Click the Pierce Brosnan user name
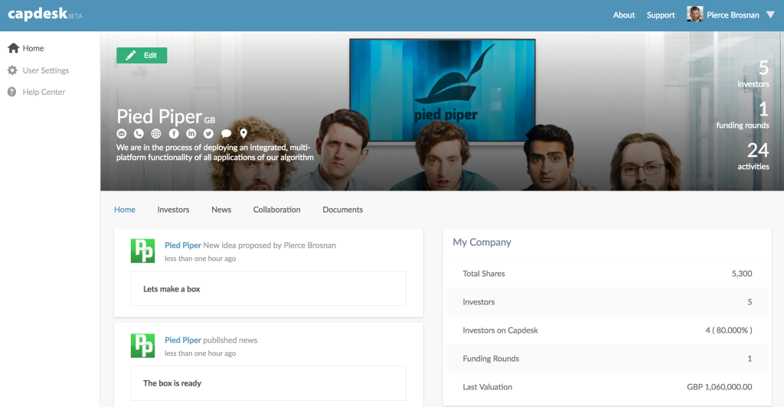This screenshot has width=784, height=407. pos(733,15)
